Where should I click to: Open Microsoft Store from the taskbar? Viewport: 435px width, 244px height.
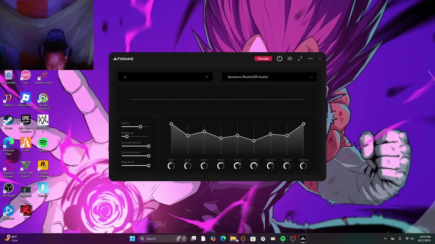(253, 239)
